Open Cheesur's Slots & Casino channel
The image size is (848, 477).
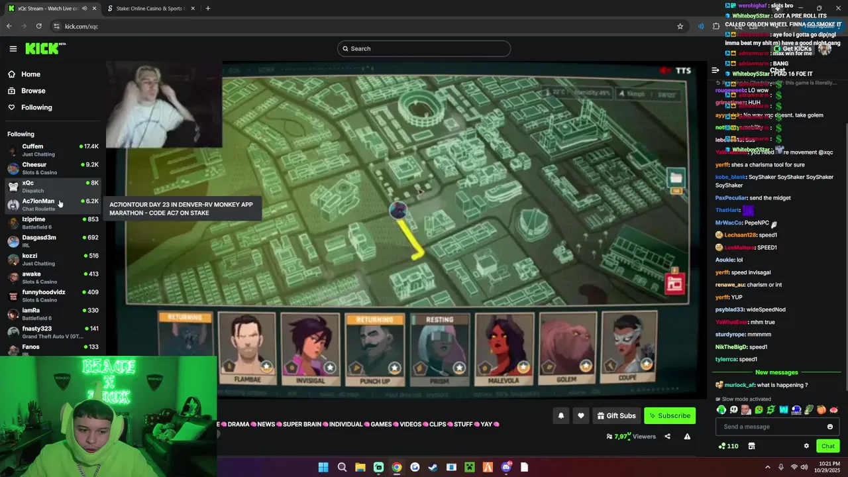coord(53,168)
